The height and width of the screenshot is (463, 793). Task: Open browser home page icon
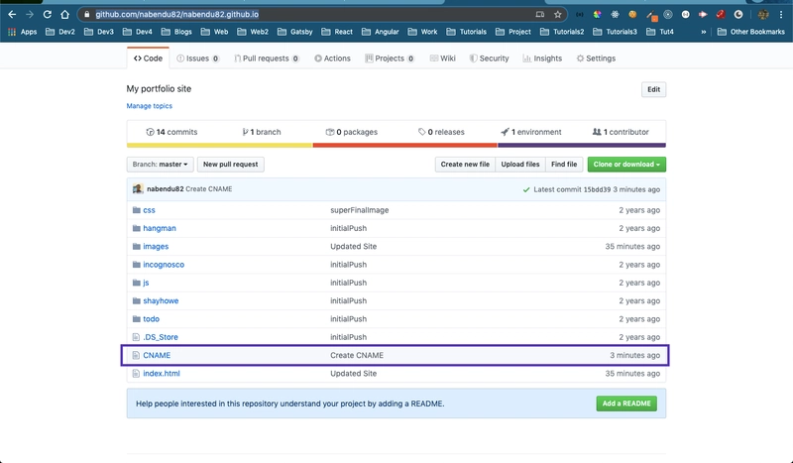pyautogui.click(x=64, y=15)
